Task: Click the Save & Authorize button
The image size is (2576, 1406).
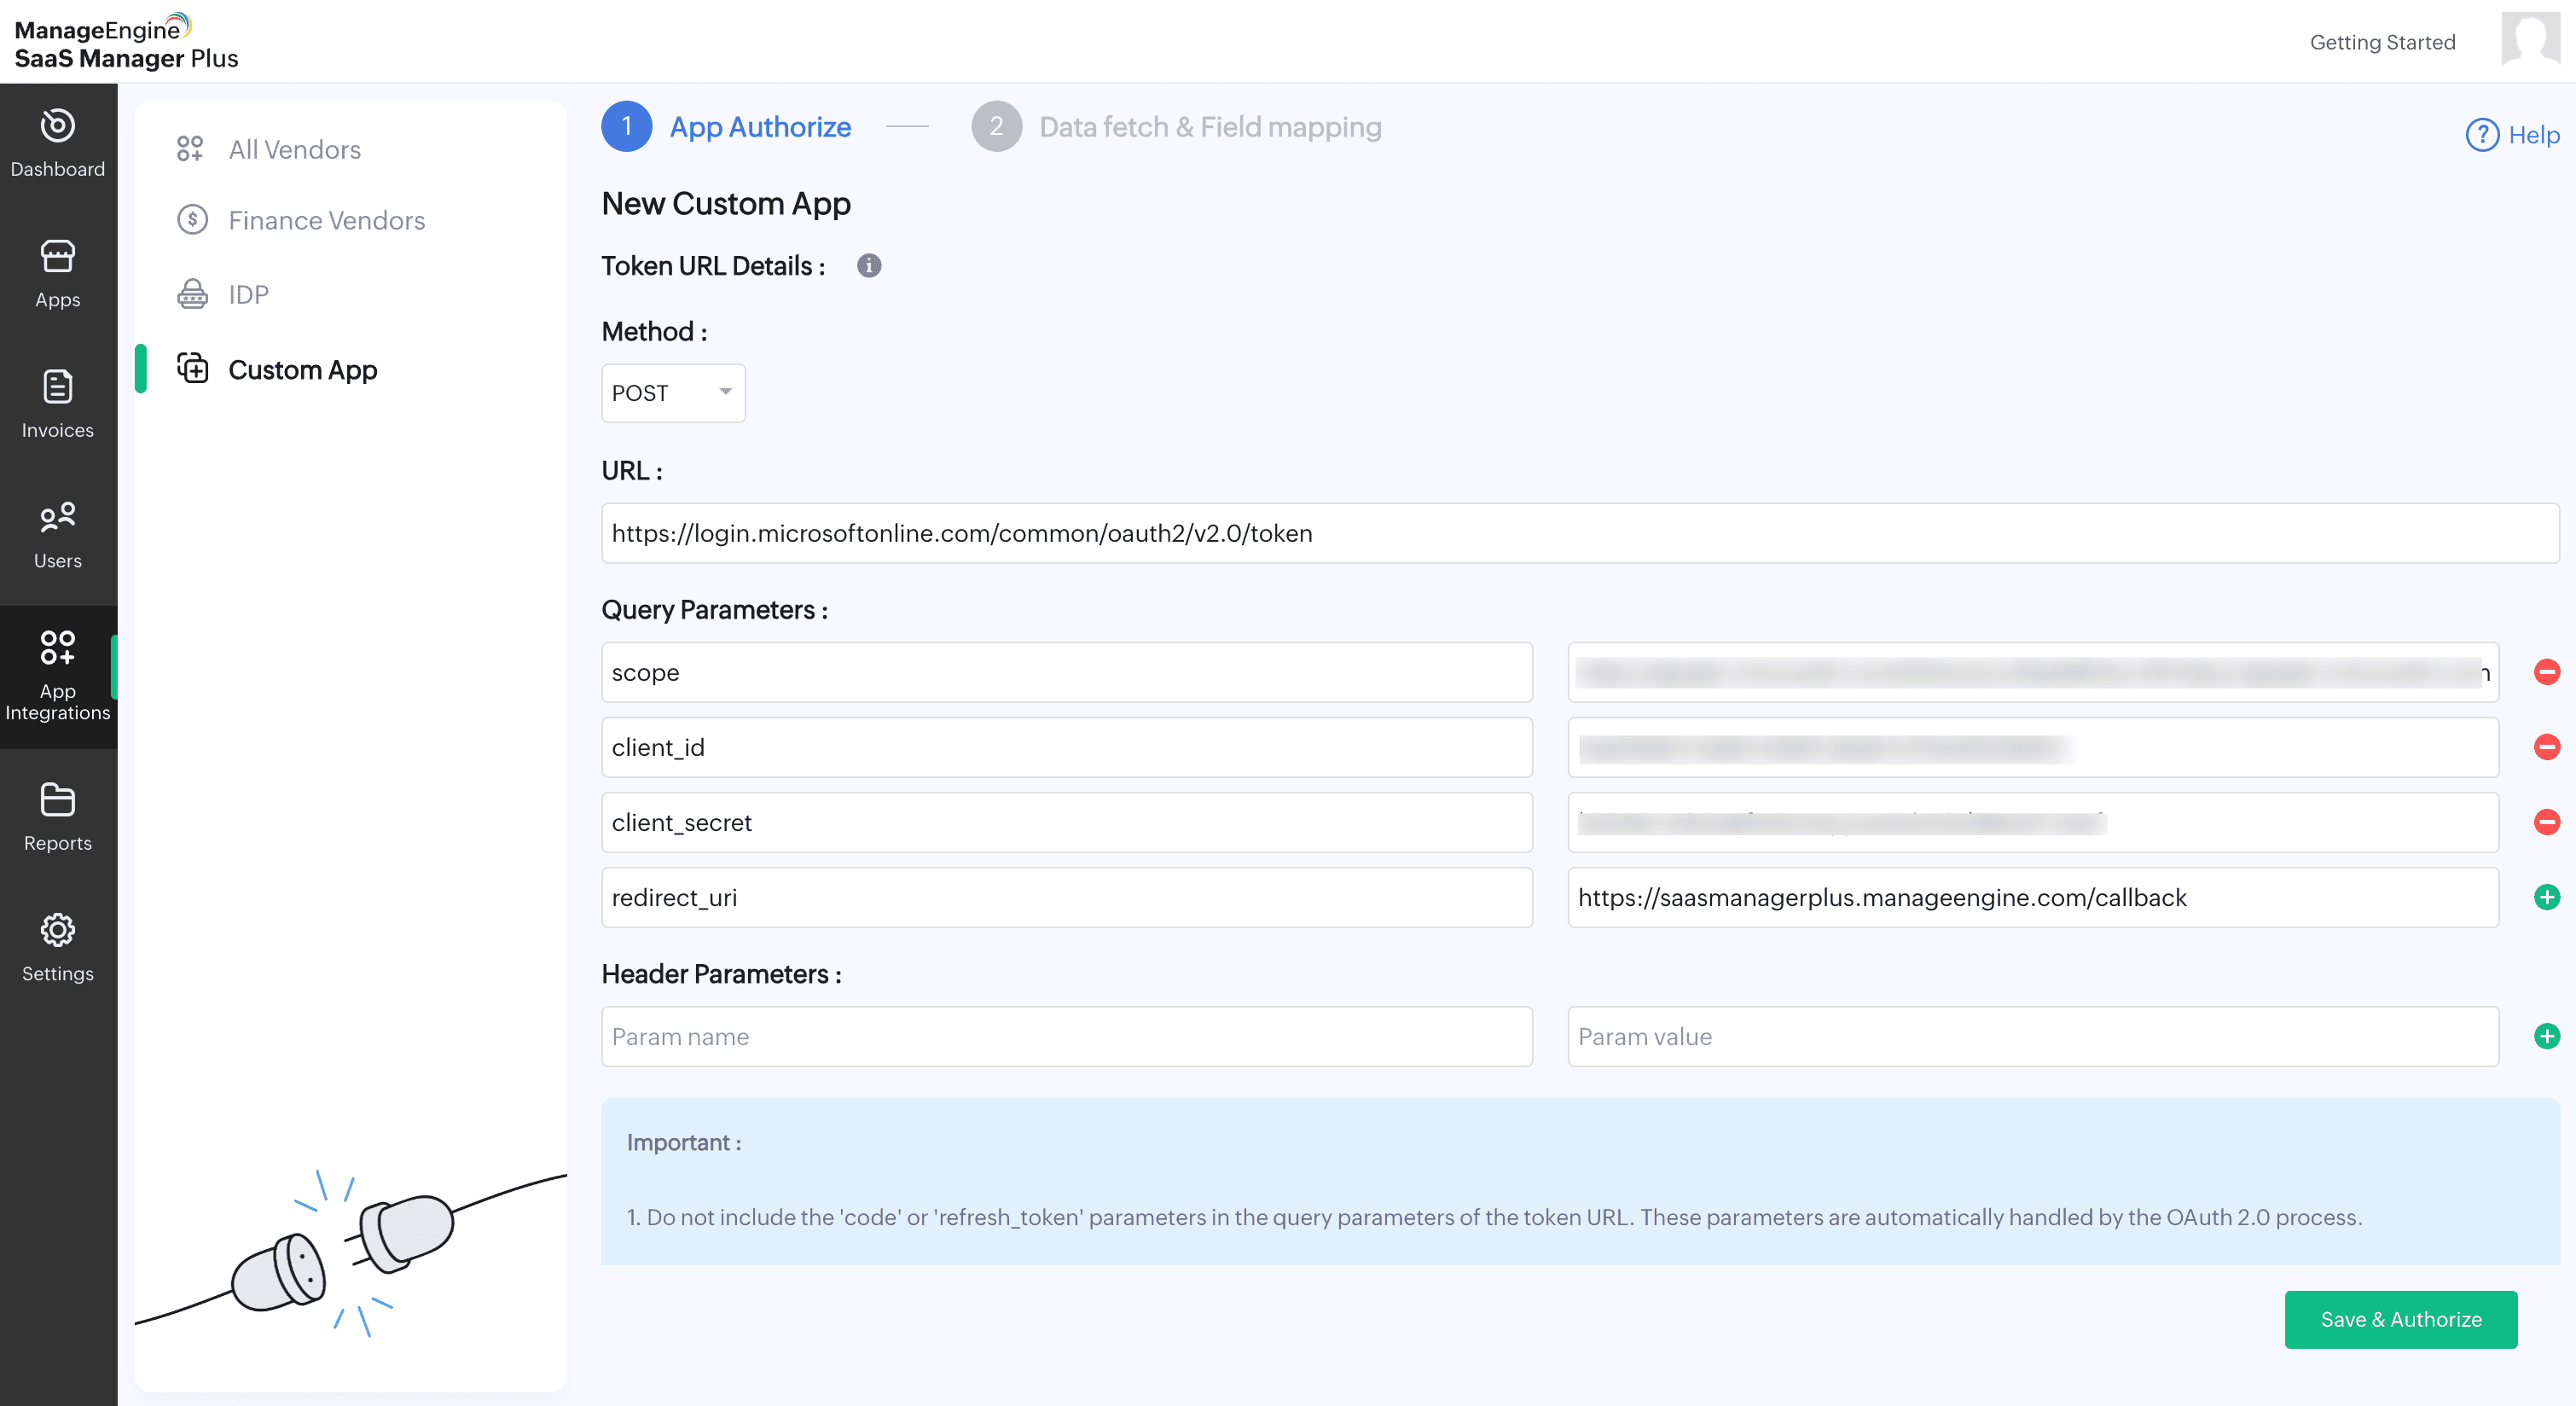Action: tap(2400, 1319)
